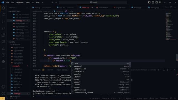This screenshot has width=178, height=100.
Task: Open editor More Actions ellipsis
Action: tap(175, 7)
